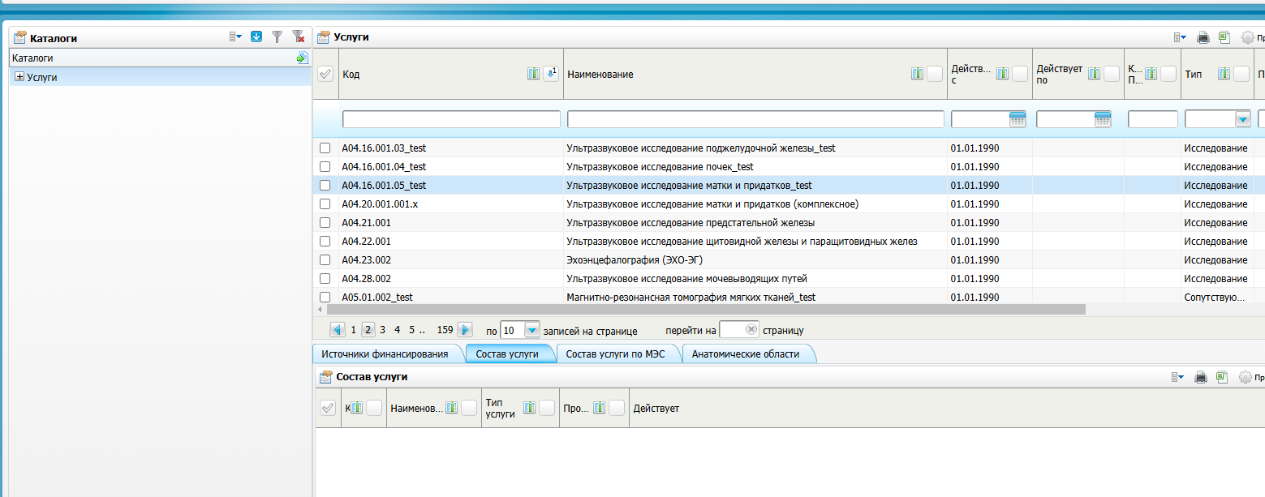Screen dimensions: 1265x497
Task: Click the filter funnel icon in Каталоги panel
Action: click(278, 36)
